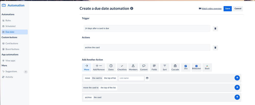Change 'the top of list' position option
The height and width of the screenshot is (105, 255).
(x=110, y=78)
